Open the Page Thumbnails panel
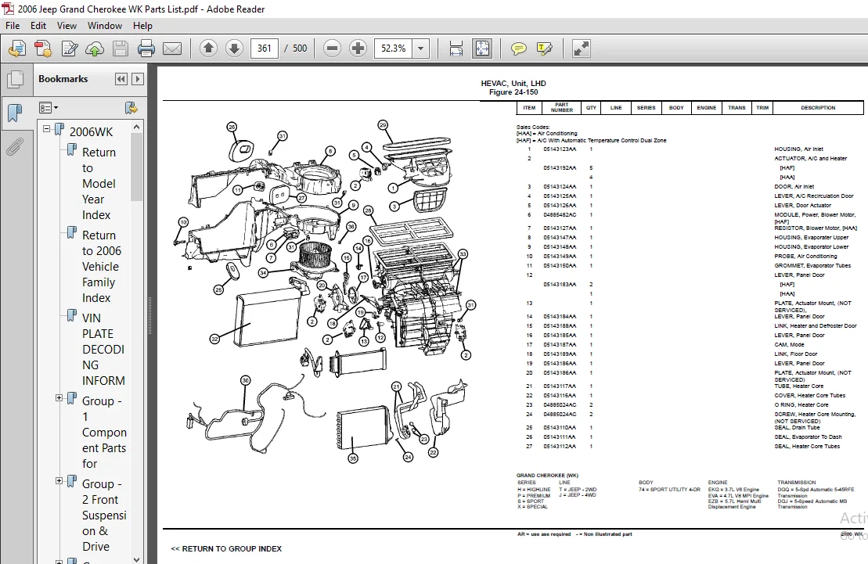The height and width of the screenshot is (564, 868). pyautogui.click(x=16, y=79)
